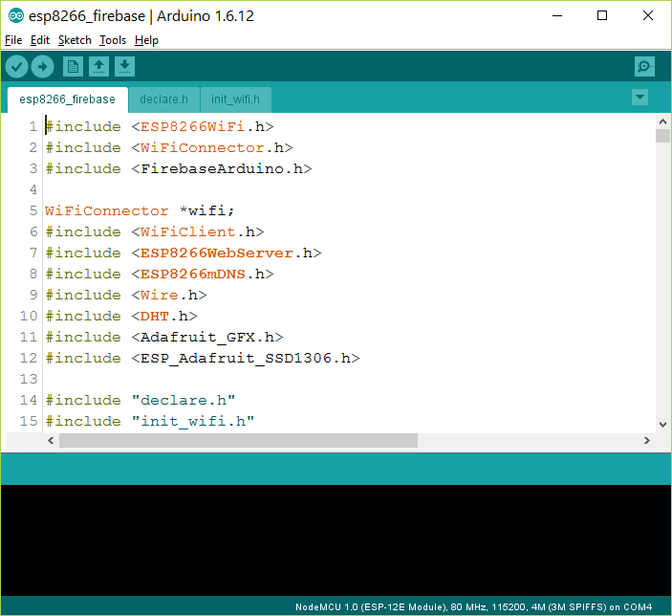Click the Wire.h include line
The image size is (672, 616).
point(126,295)
